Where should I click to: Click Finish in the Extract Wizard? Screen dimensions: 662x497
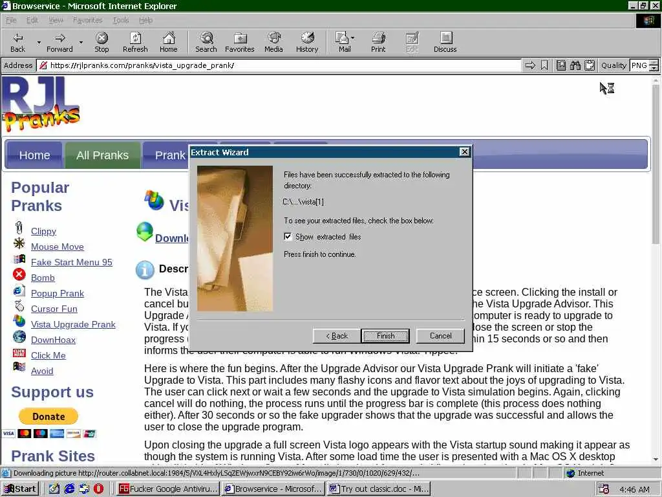[385, 336]
